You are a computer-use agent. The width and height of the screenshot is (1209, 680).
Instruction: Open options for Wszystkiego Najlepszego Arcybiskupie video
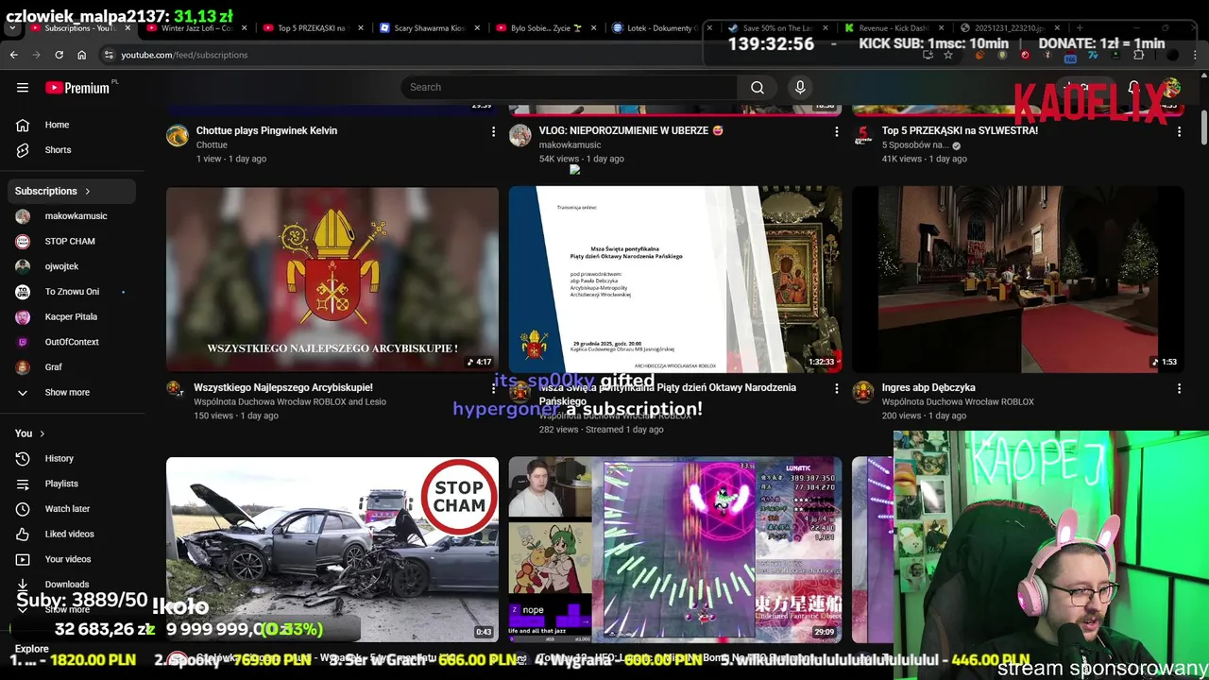pos(493,388)
